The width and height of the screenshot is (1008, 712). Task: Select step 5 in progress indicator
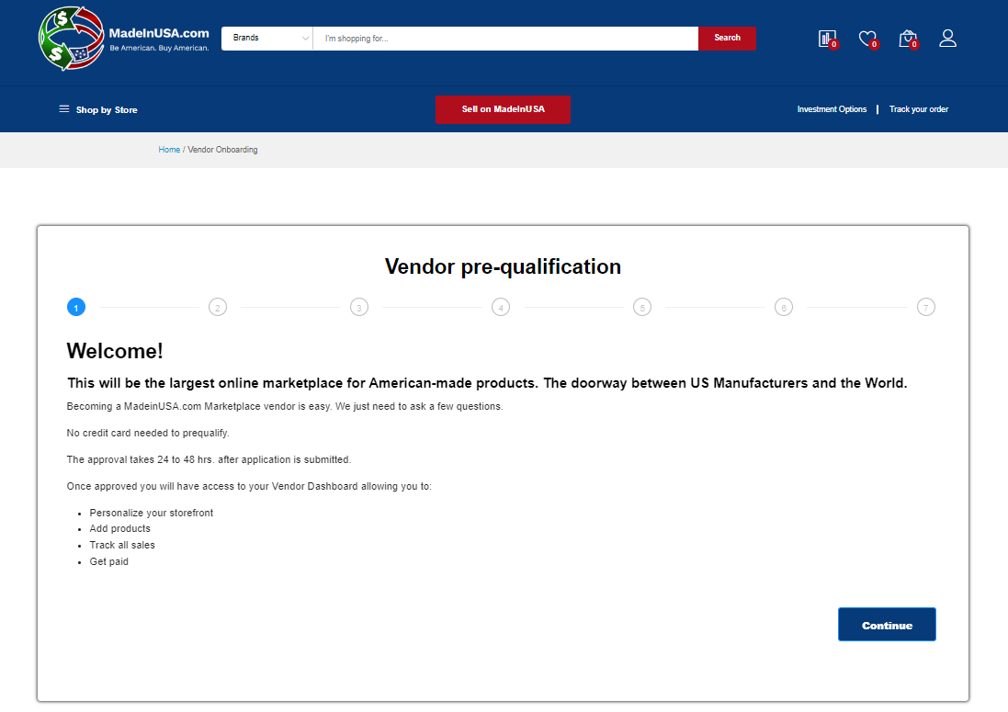point(642,307)
